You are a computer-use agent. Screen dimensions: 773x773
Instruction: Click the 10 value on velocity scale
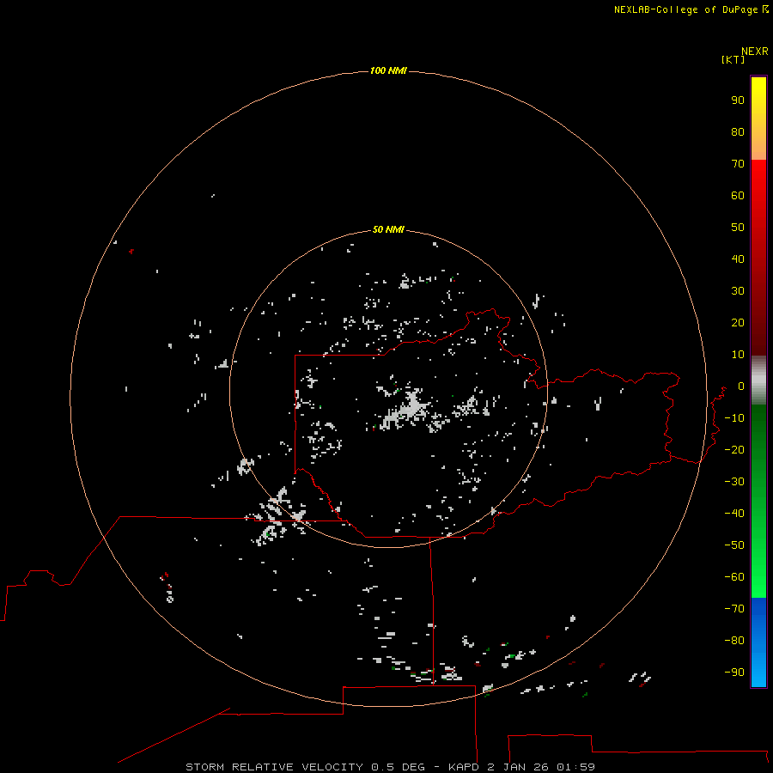(738, 355)
